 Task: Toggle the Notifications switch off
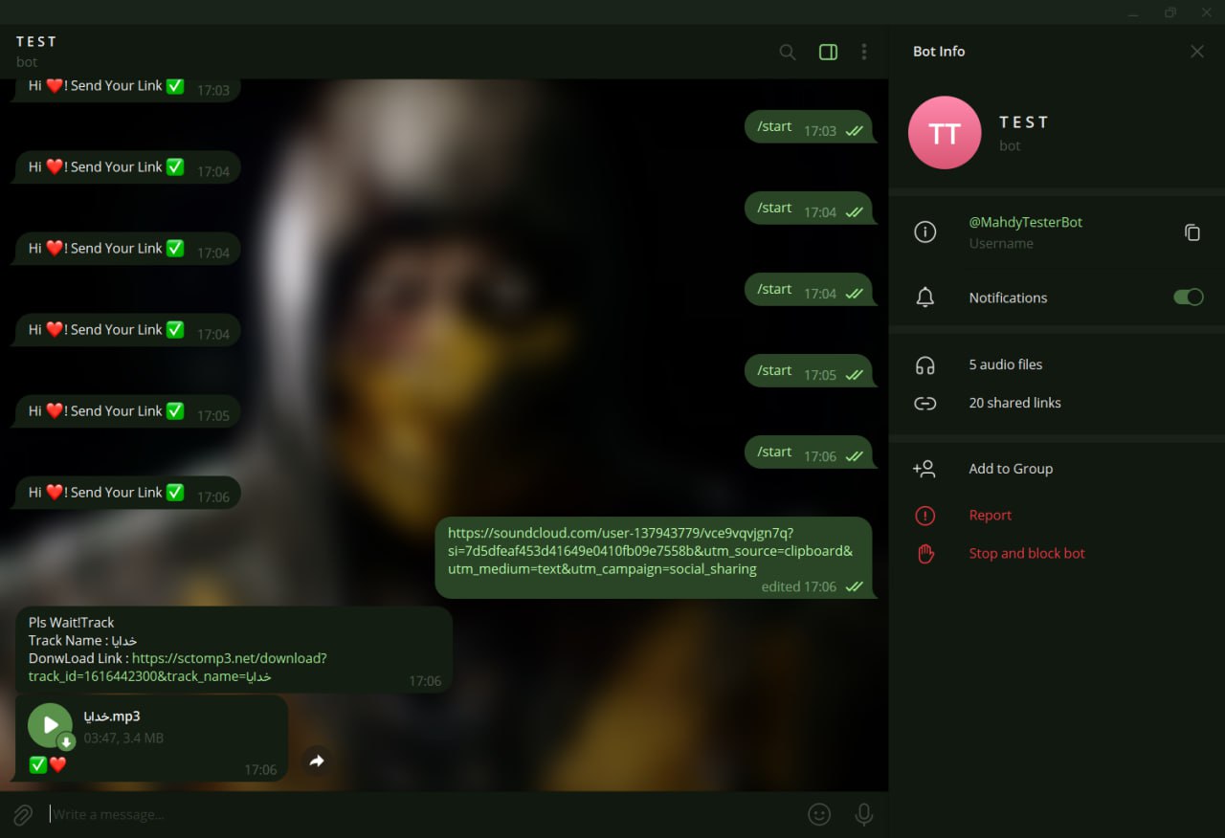(x=1189, y=298)
